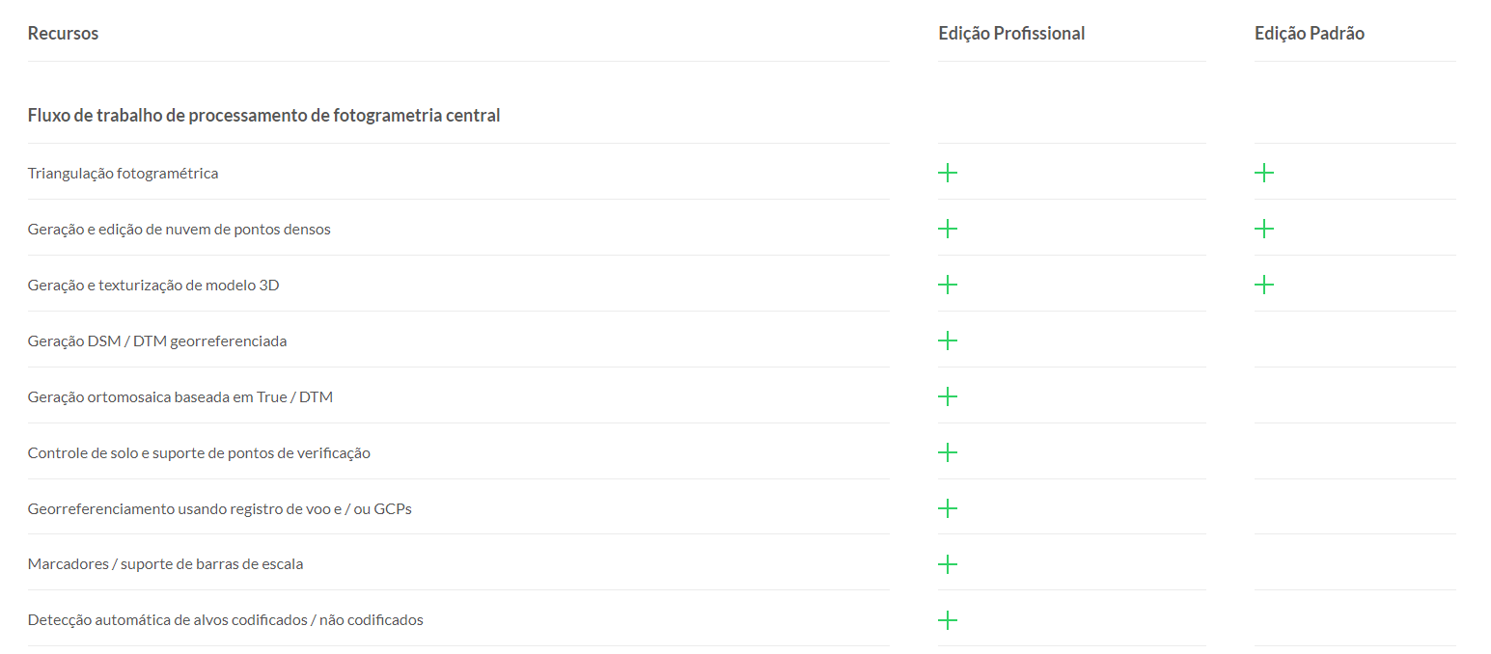This screenshot has width=1491, height=654.
Task: Click the Padrão plus for texturização de modelo 3D
Action: pyautogui.click(x=1264, y=285)
